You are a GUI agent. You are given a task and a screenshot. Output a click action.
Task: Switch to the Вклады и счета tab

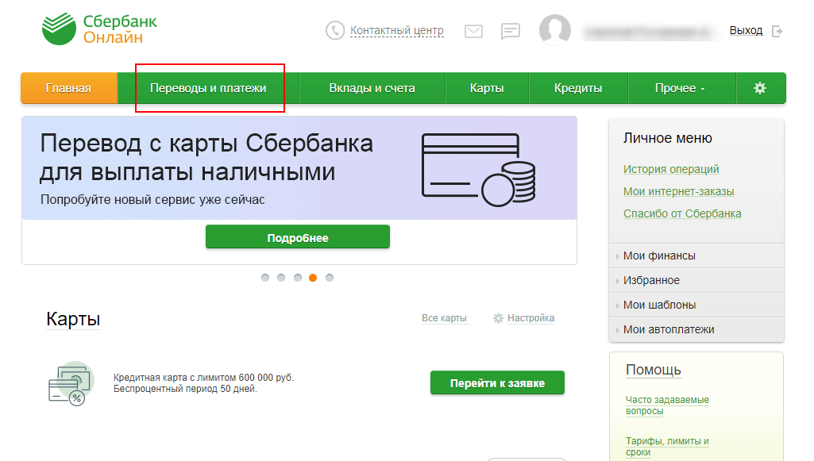click(x=372, y=88)
